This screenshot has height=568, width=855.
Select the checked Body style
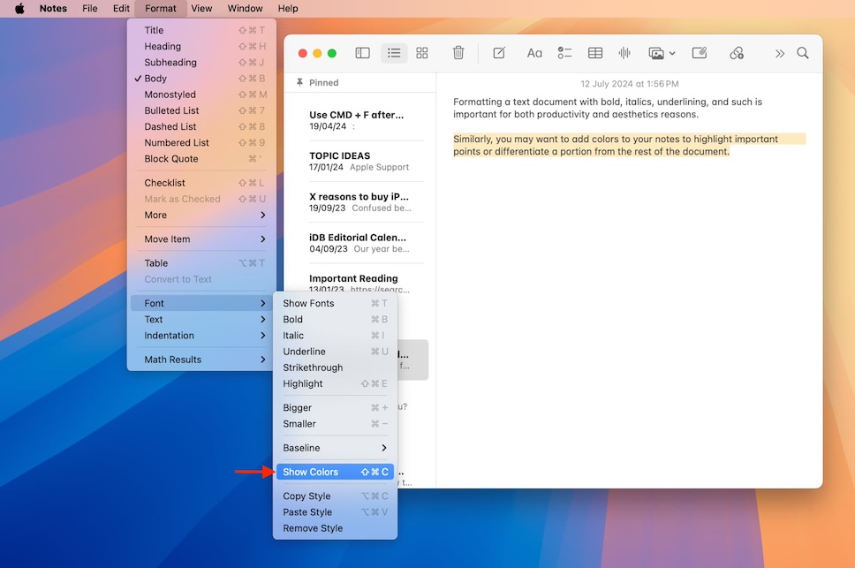pyautogui.click(x=156, y=79)
